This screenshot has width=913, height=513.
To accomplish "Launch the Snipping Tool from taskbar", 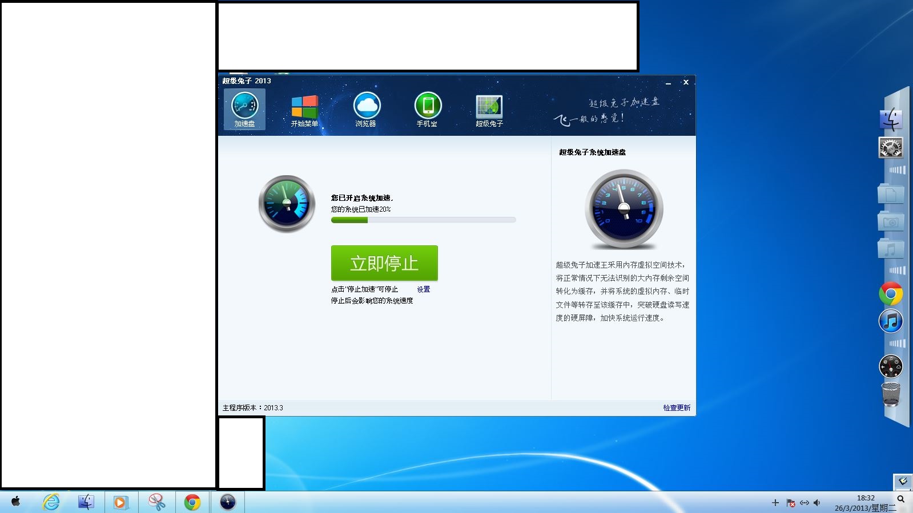I will 156,502.
